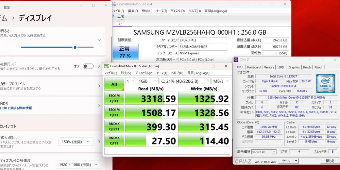The height and width of the screenshot is (170, 340).
Task: Open ヘルプ(H) menu in CrystalDiskMark
Action: coord(177,73)
